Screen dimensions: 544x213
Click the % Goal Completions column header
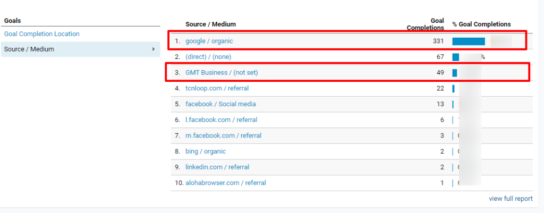pyautogui.click(x=481, y=24)
